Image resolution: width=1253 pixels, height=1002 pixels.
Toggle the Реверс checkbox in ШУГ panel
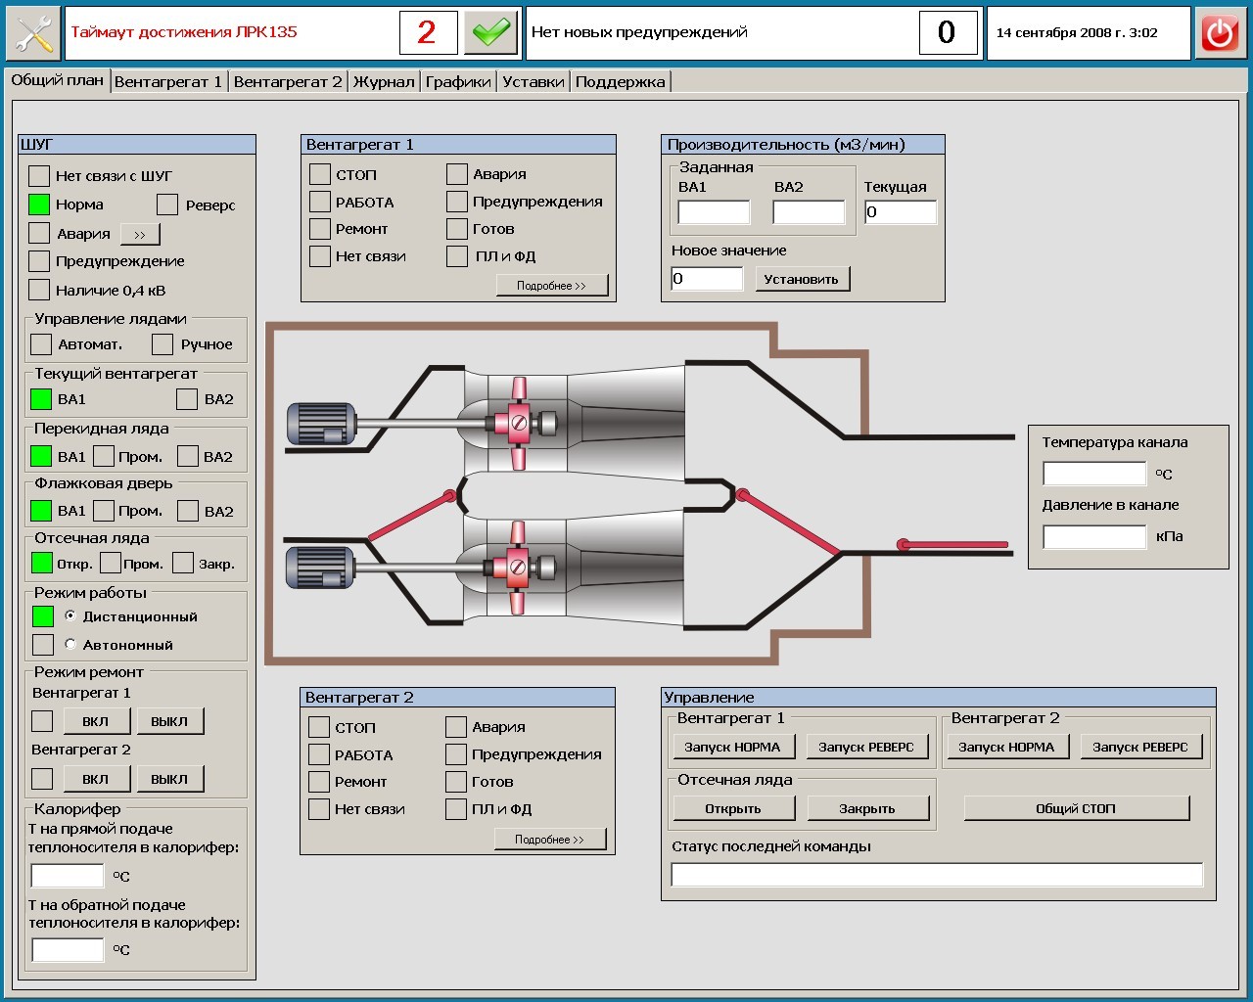[x=167, y=205]
